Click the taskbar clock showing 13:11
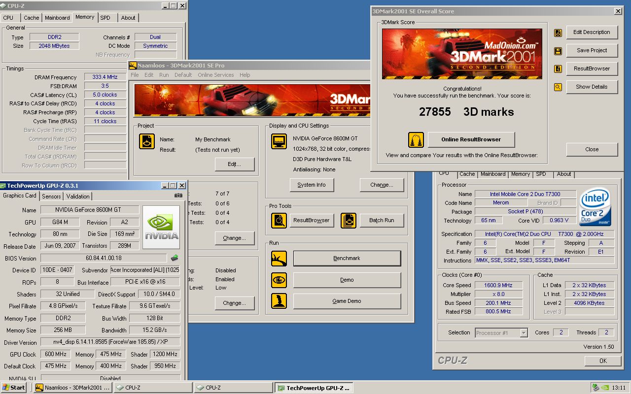 620,388
